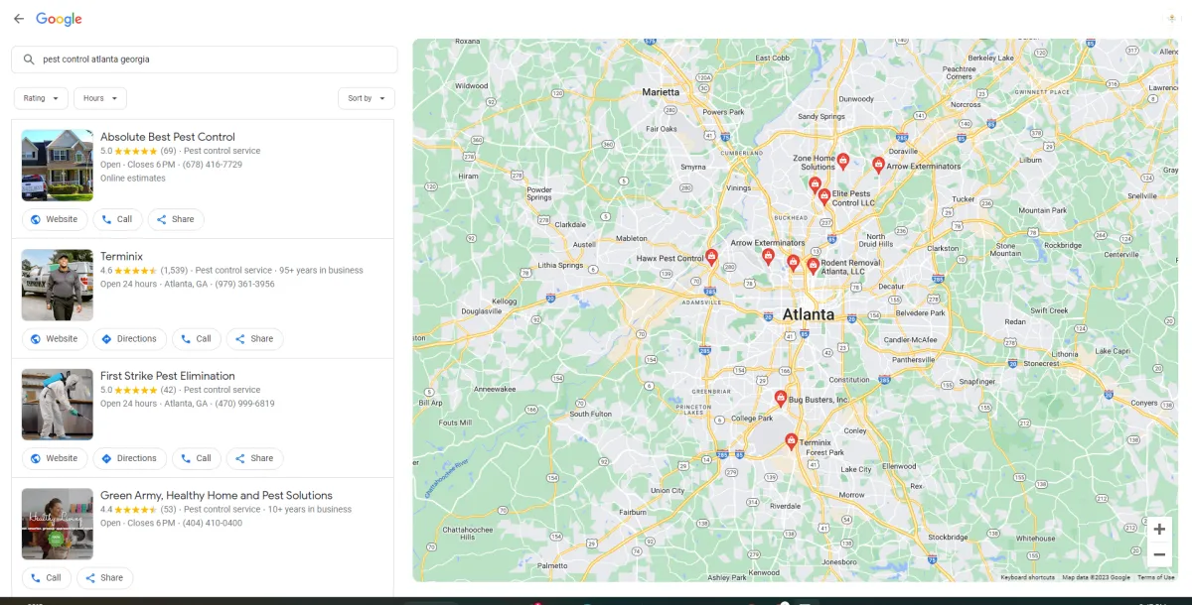The image size is (1192, 605).
Task: Click the 'Atlanta' city label on the map
Action: click(809, 314)
